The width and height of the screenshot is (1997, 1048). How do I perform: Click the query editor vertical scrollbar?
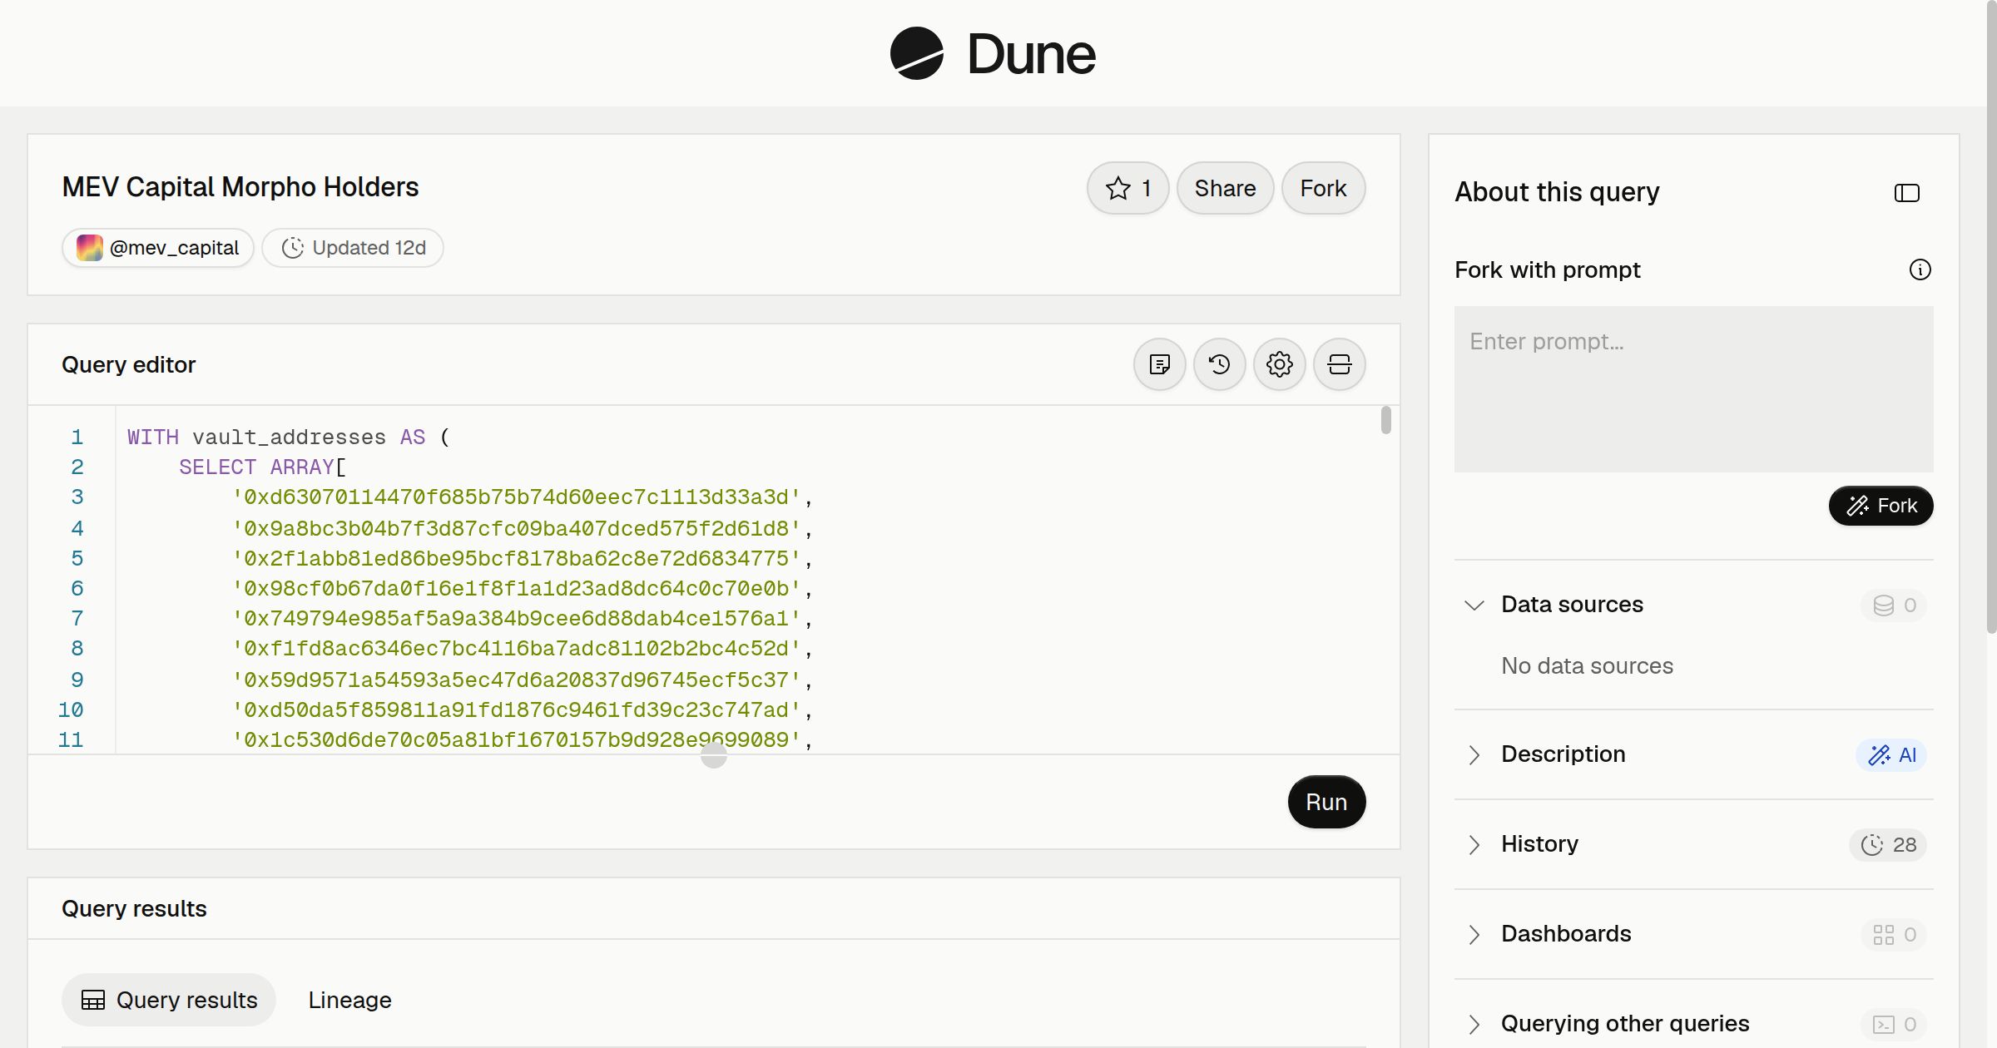[1385, 420]
